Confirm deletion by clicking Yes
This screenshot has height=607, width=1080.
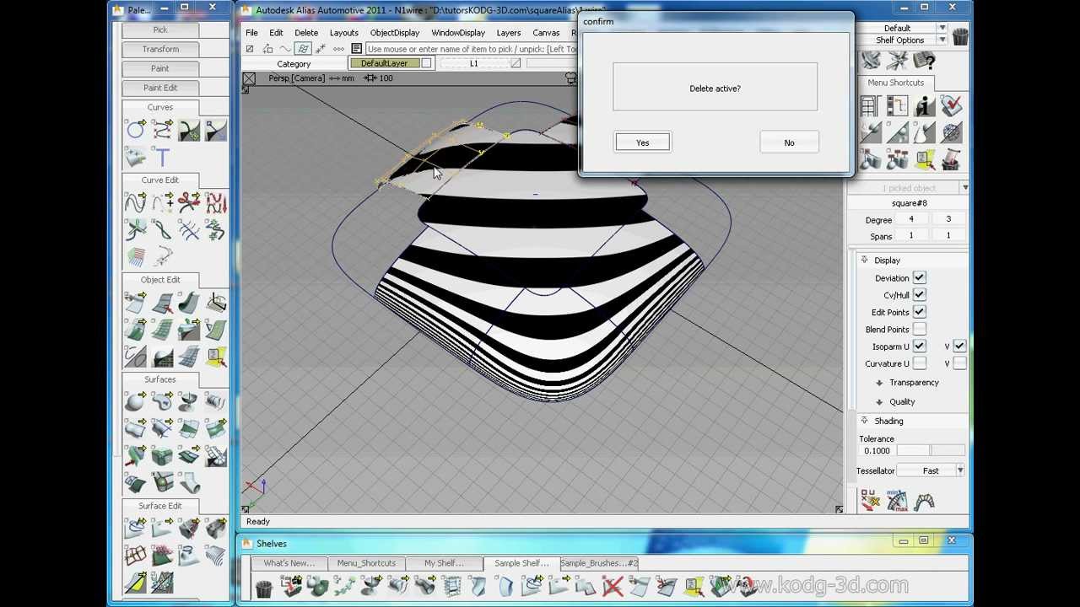[643, 142]
